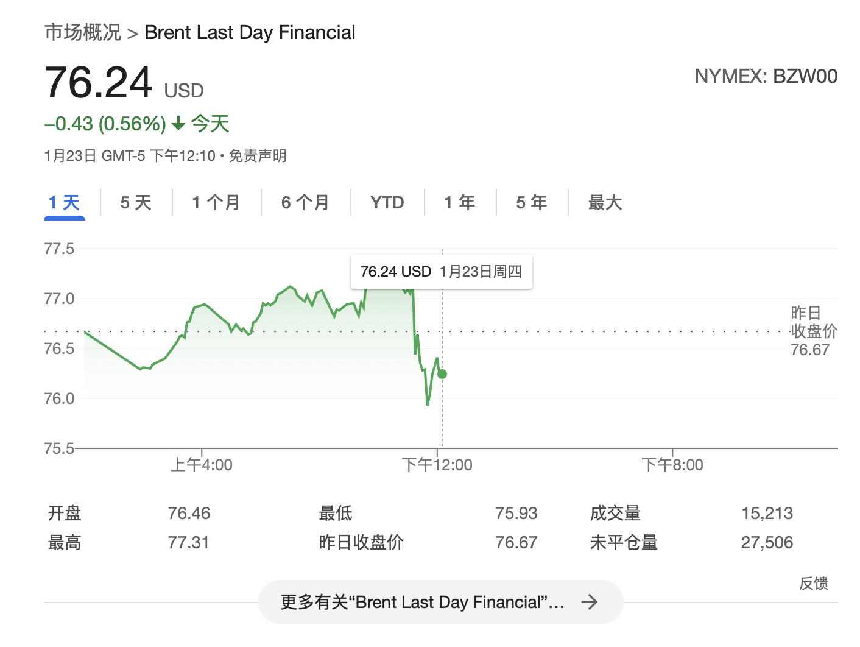Open the 6个月 chart view
The width and height of the screenshot is (860, 647).
[305, 202]
